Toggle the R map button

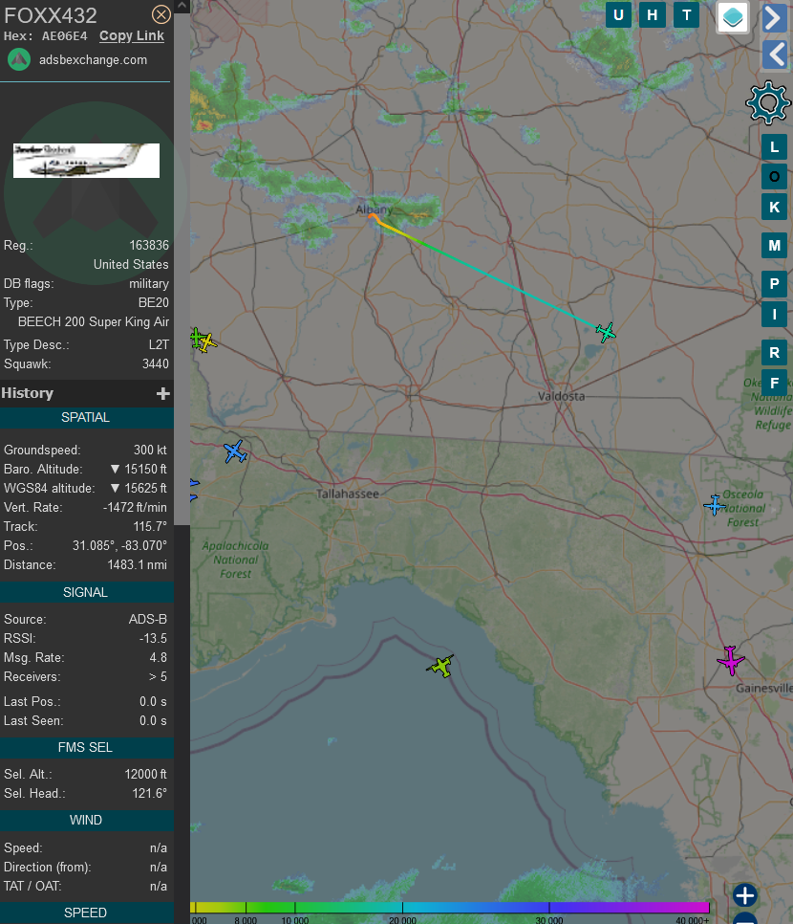coord(774,352)
